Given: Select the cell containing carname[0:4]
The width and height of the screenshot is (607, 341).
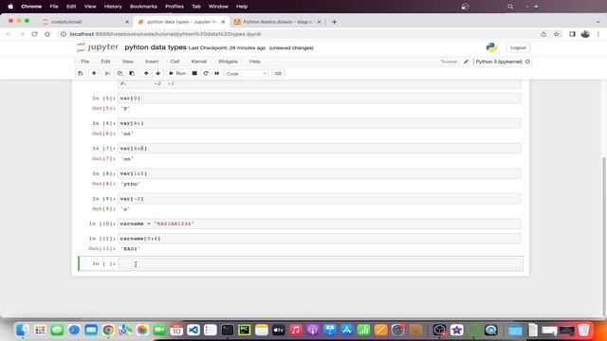Looking at the screenshot, I should point(320,239).
